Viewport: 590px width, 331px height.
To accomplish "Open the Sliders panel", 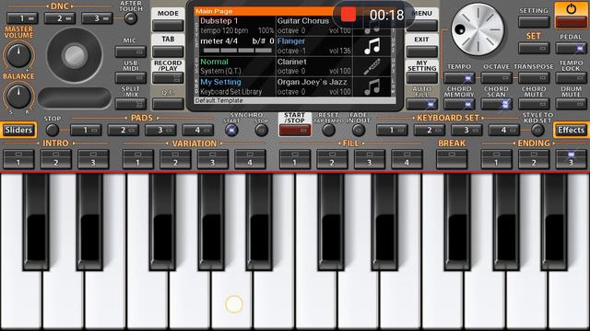I will [x=18, y=130].
